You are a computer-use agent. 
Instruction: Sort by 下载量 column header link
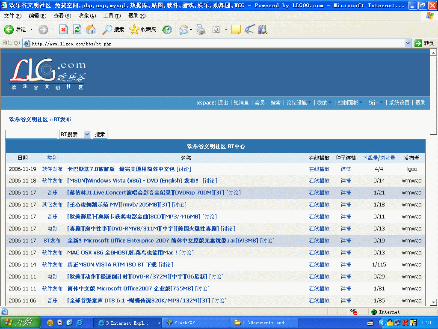coord(370,158)
